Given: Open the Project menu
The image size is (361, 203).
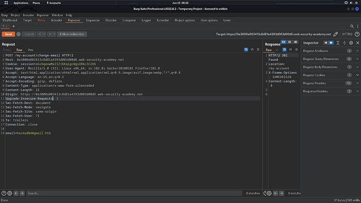Looking at the screenshot, I should pyautogui.click(x=15, y=15).
